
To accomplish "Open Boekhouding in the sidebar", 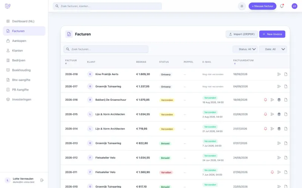I will [x=24, y=70].
